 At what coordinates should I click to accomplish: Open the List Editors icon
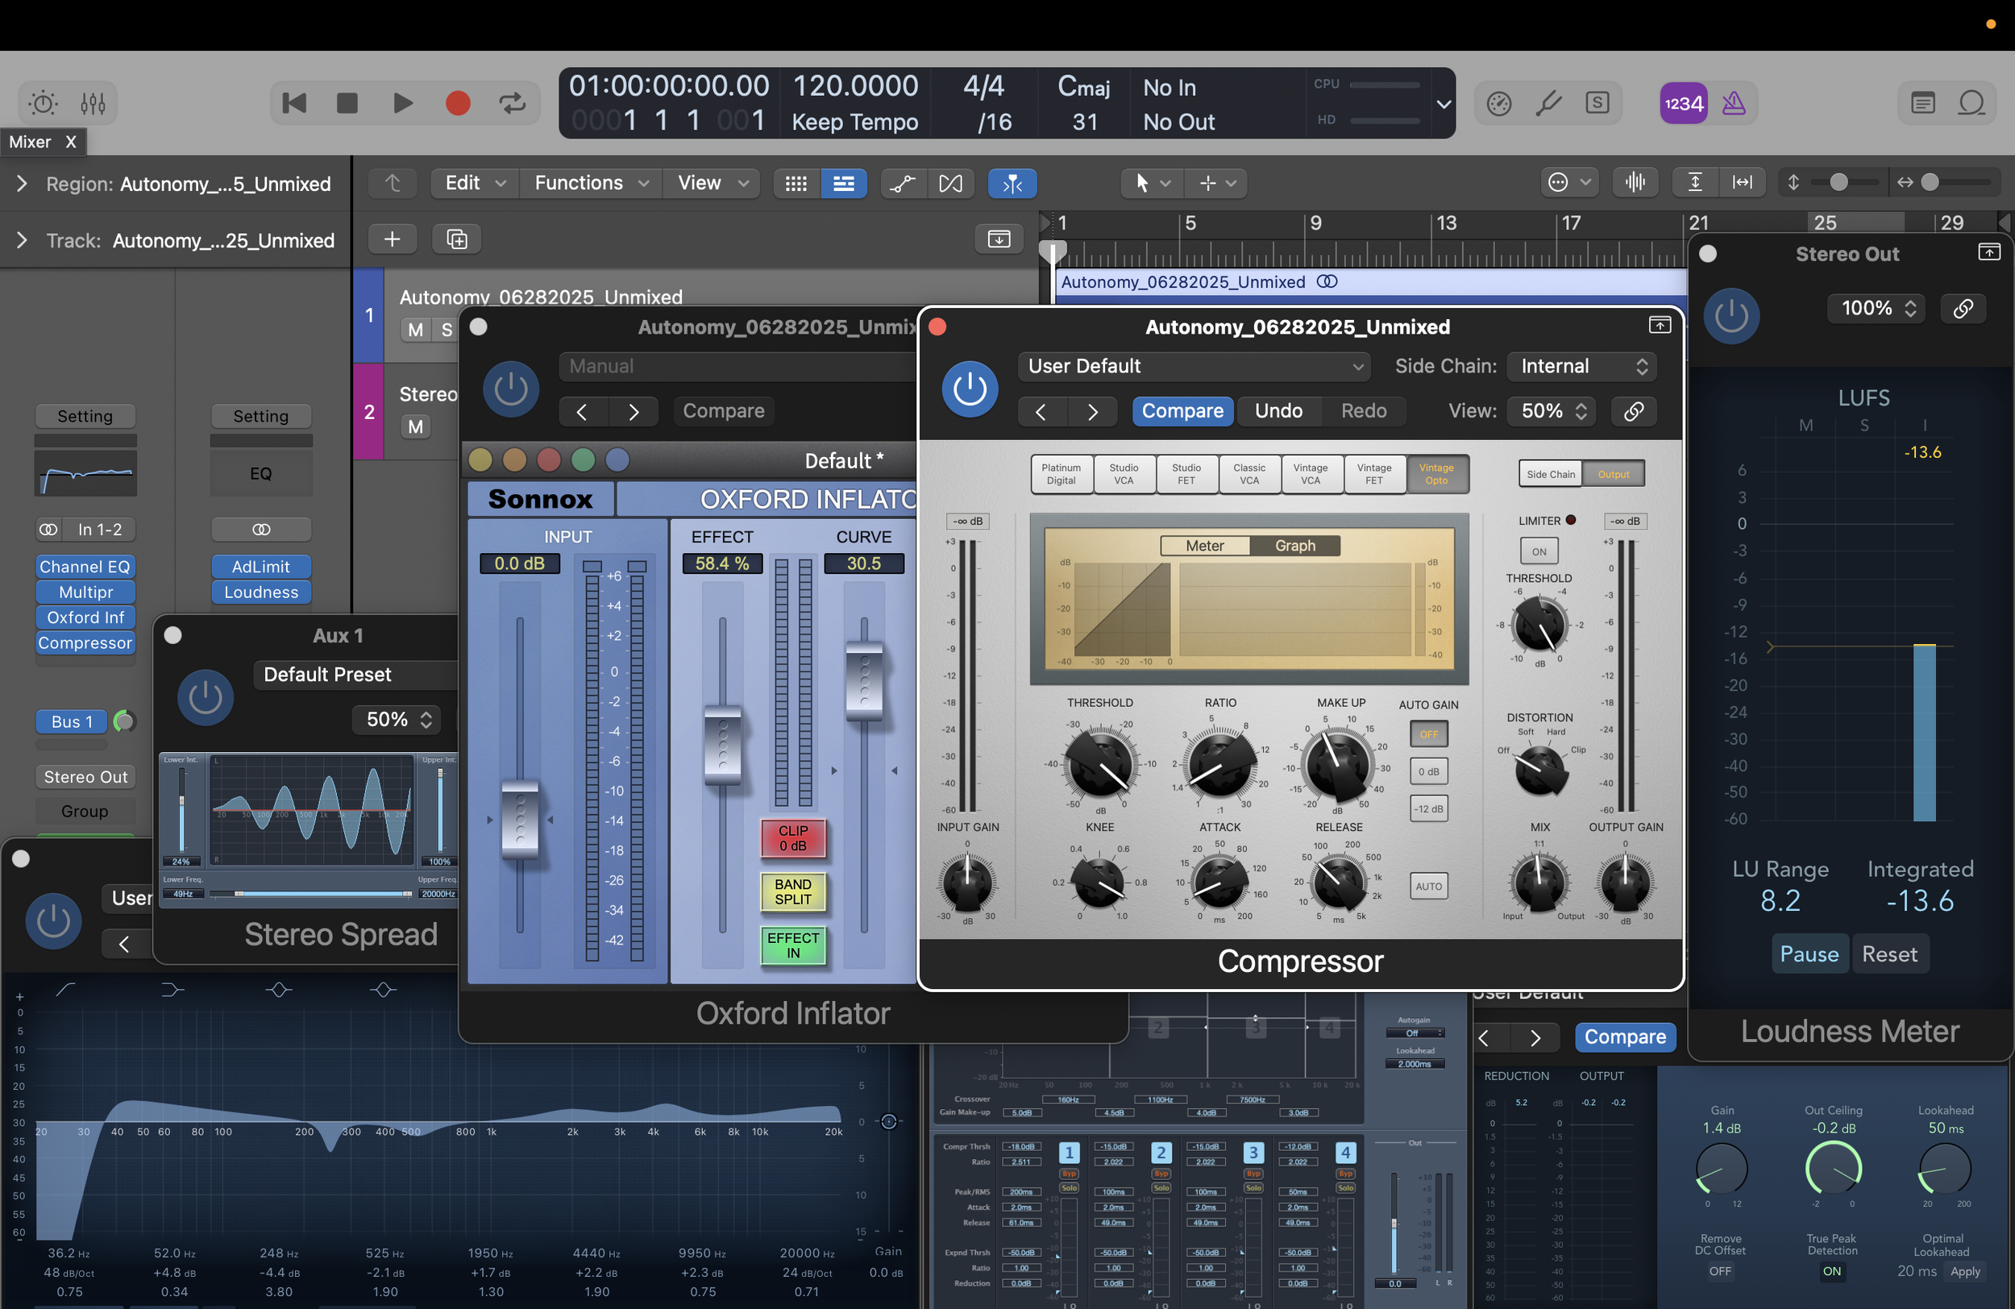pyautogui.click(x=1923, y=103)
